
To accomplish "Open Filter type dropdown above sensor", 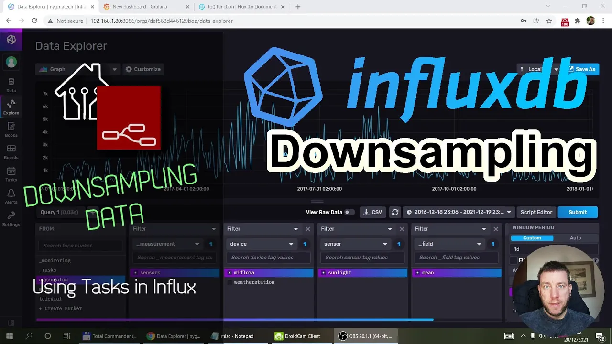I will [356, 229].
